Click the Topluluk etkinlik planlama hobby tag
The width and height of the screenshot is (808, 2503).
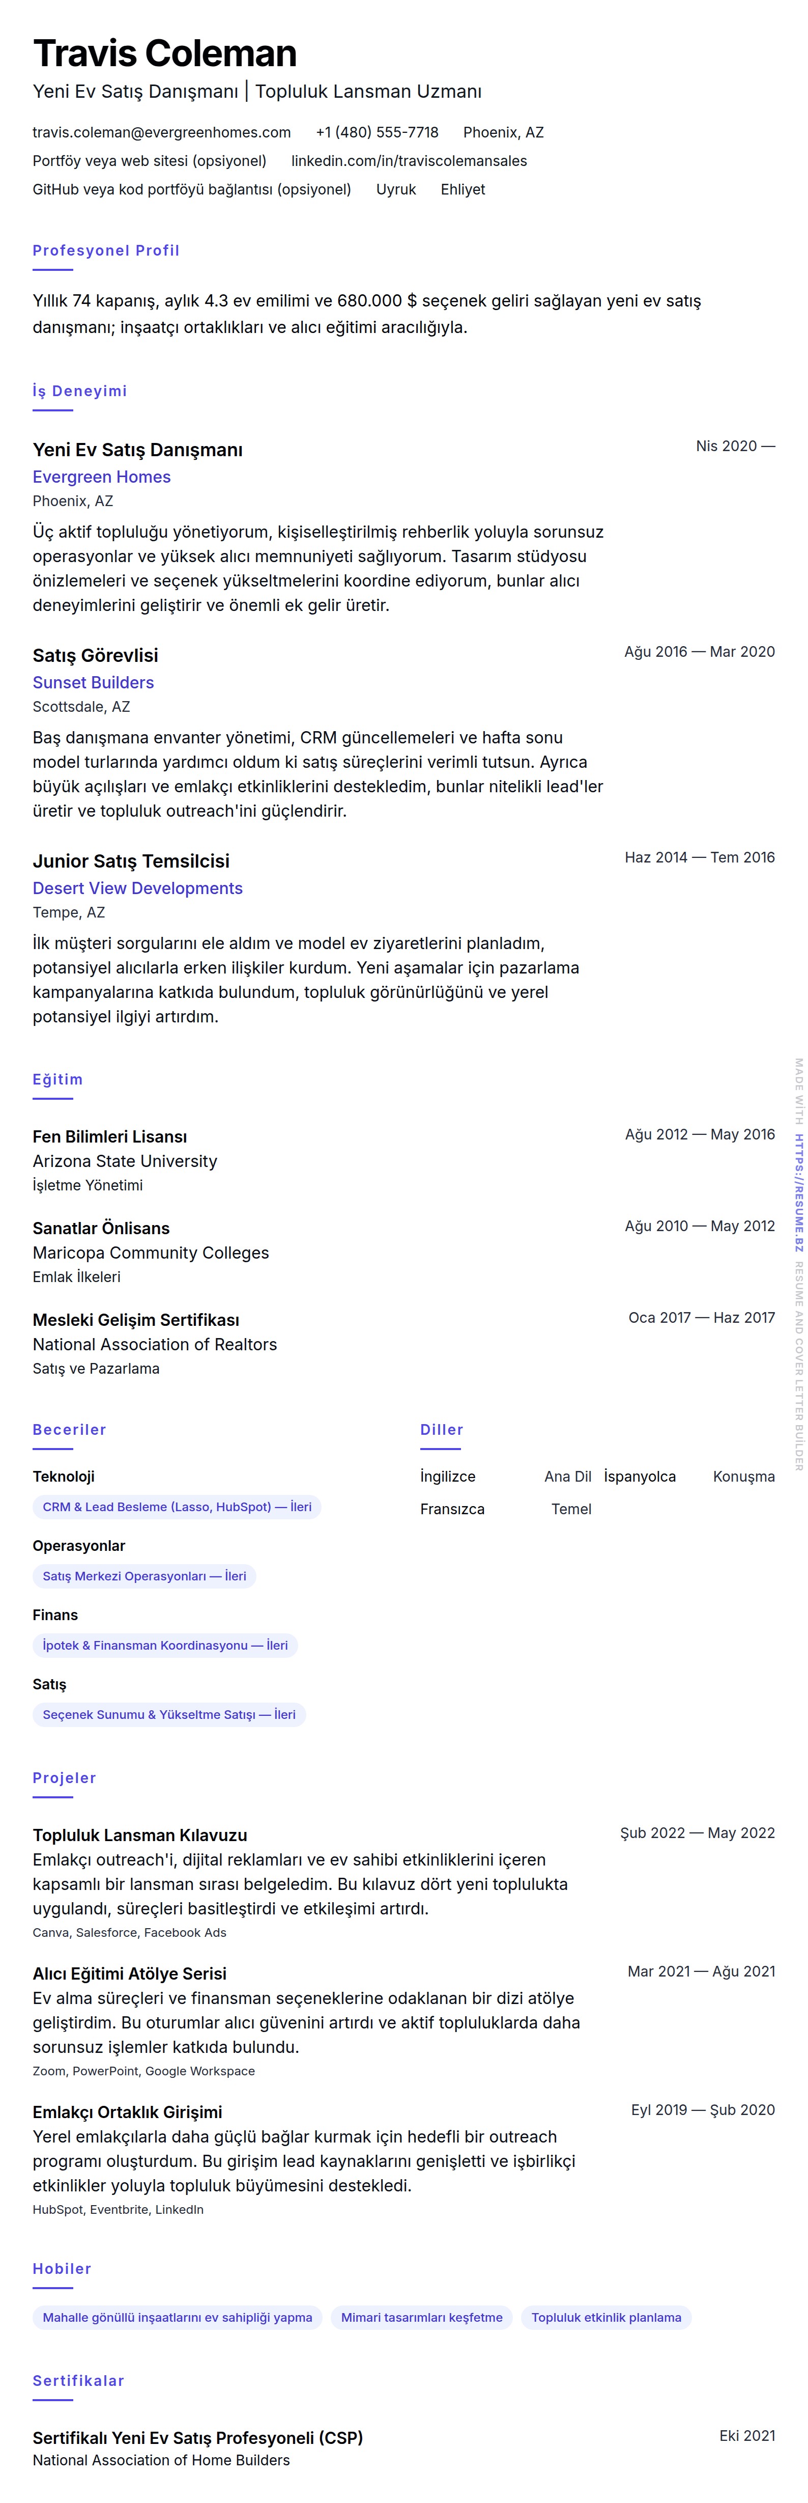coord(606,2317)
